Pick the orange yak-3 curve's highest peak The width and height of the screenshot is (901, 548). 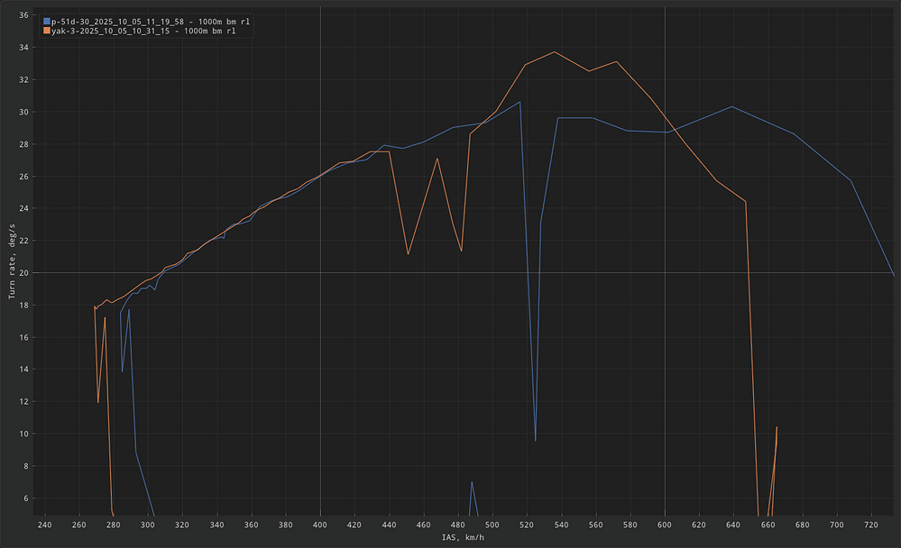pos(555,51)
